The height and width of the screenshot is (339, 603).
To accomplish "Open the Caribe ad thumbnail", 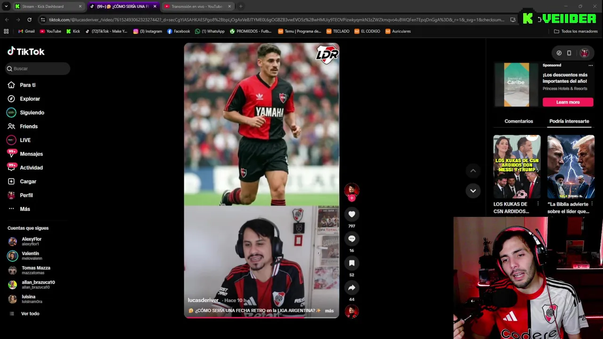I will pos(516,85).
